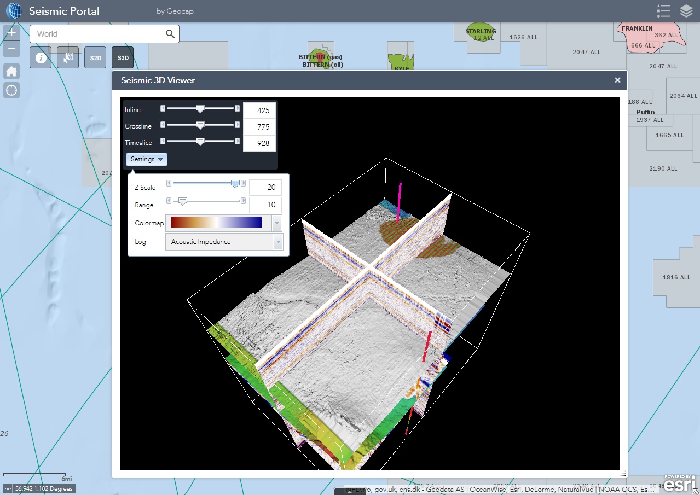Screen dimensions: 700x495
Task: Open the legend list panel
Action: point(664,11)
